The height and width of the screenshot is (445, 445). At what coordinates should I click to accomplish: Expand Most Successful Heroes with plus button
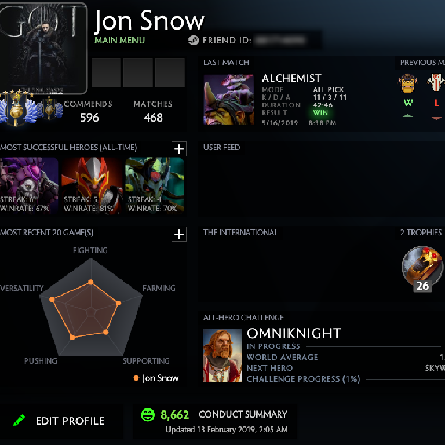[x=179, y=149]
